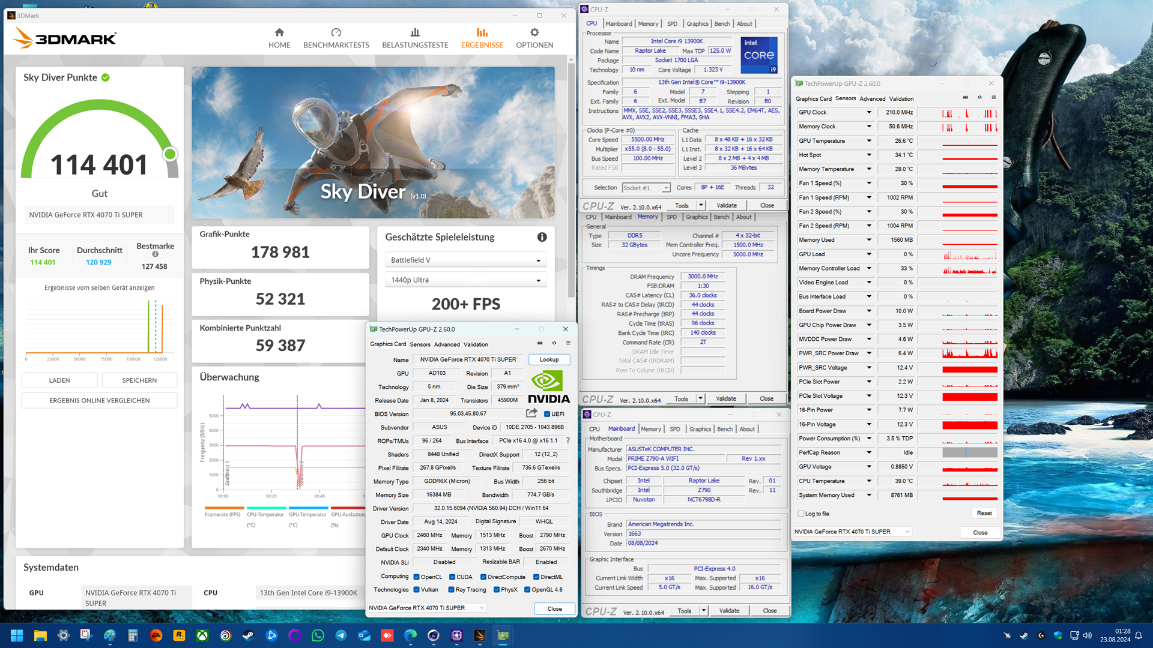Click 3DMark results vertical scrollbar
Image resolution: width=1153 pixels, height=648 pixels.
571,180
